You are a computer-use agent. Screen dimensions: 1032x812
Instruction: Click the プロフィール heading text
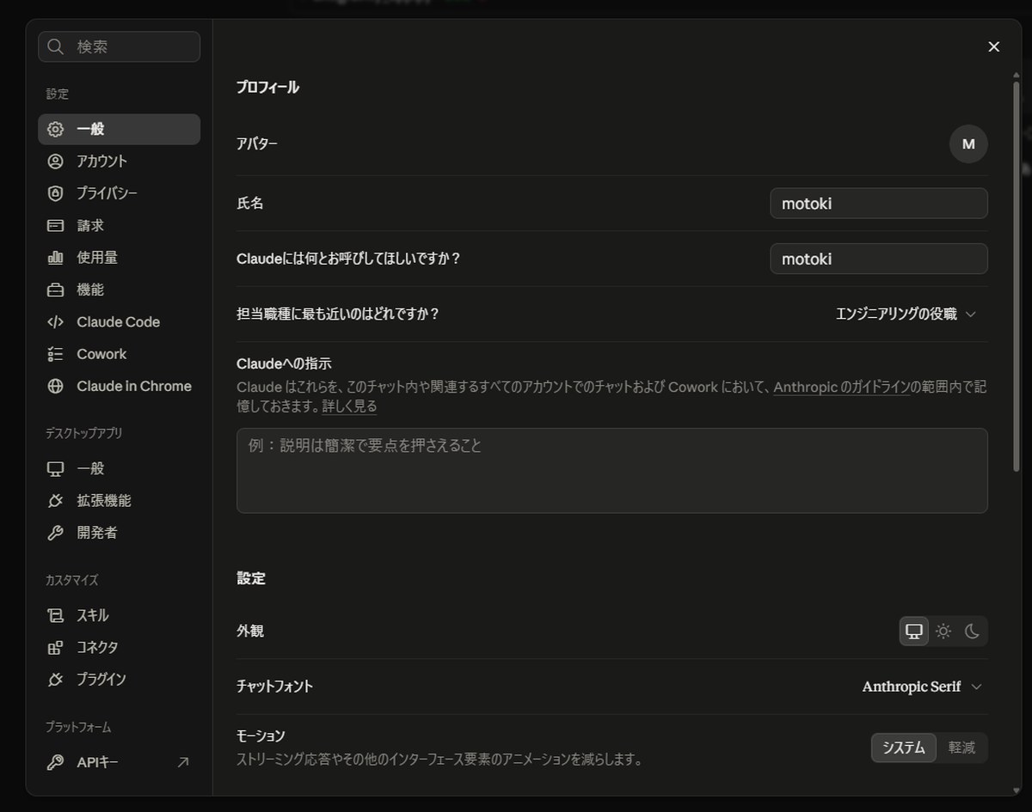pos(267,87)
